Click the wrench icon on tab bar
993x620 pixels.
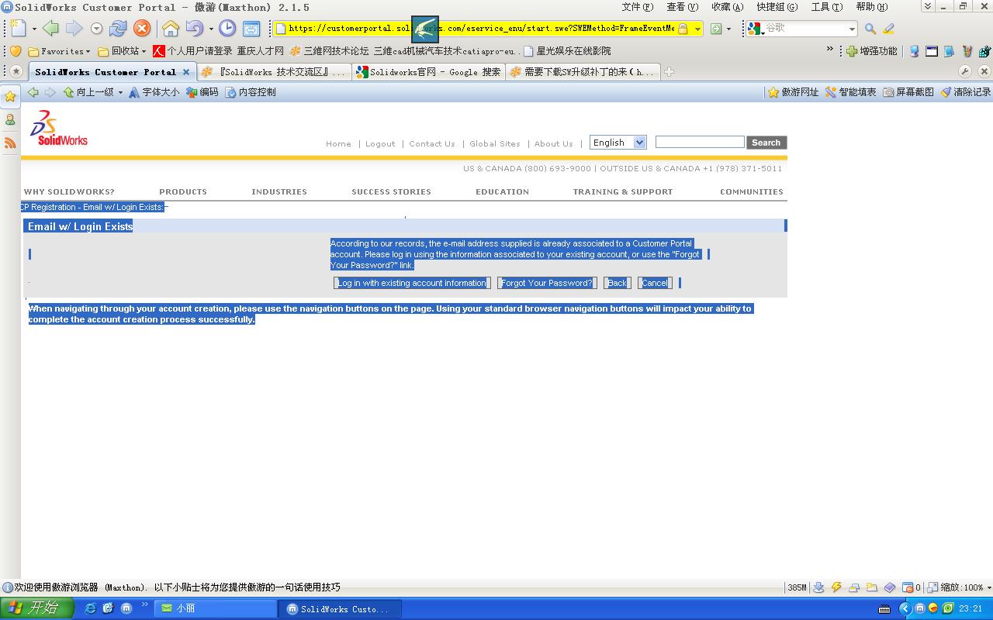click(x=965, y=71)
